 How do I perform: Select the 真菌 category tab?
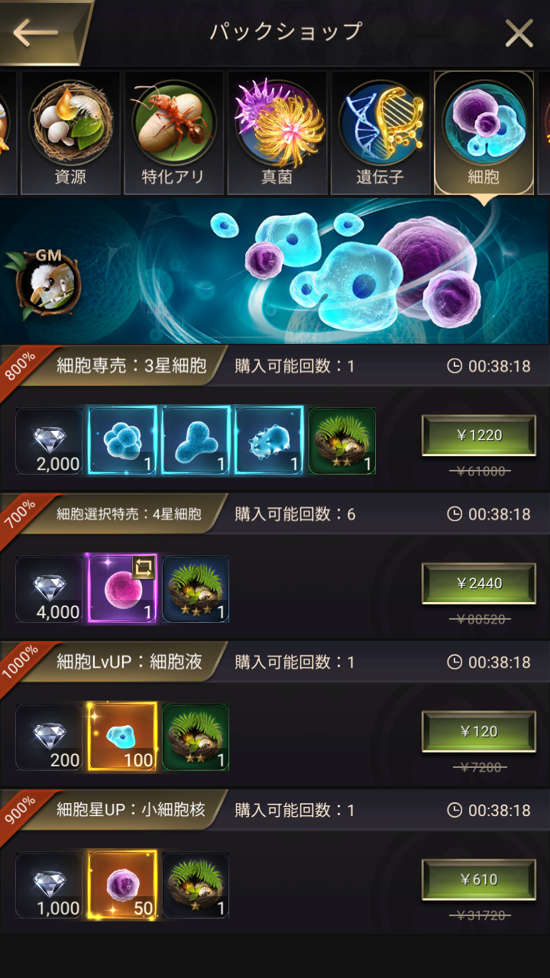[x=277, y=134]
